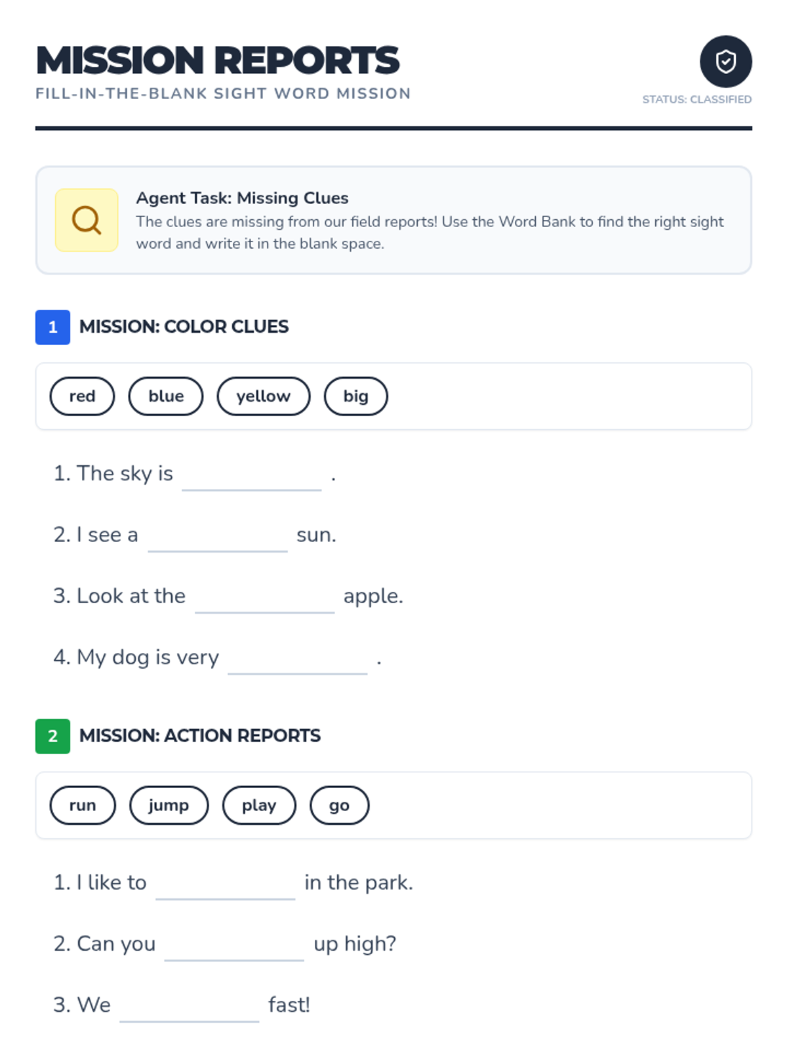Select the 'blue' word chip
The width and height of the screenshot is (787, 1050).
pos(166,396)
